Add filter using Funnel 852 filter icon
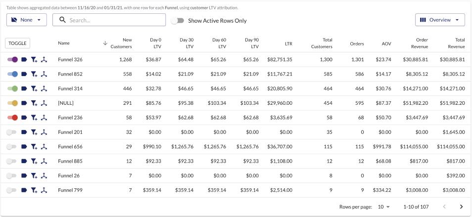 pyautogui.click(x=34, y=74)
